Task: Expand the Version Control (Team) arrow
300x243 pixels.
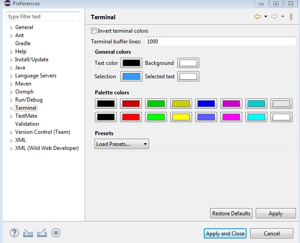Action: click(x=11, y=132)
